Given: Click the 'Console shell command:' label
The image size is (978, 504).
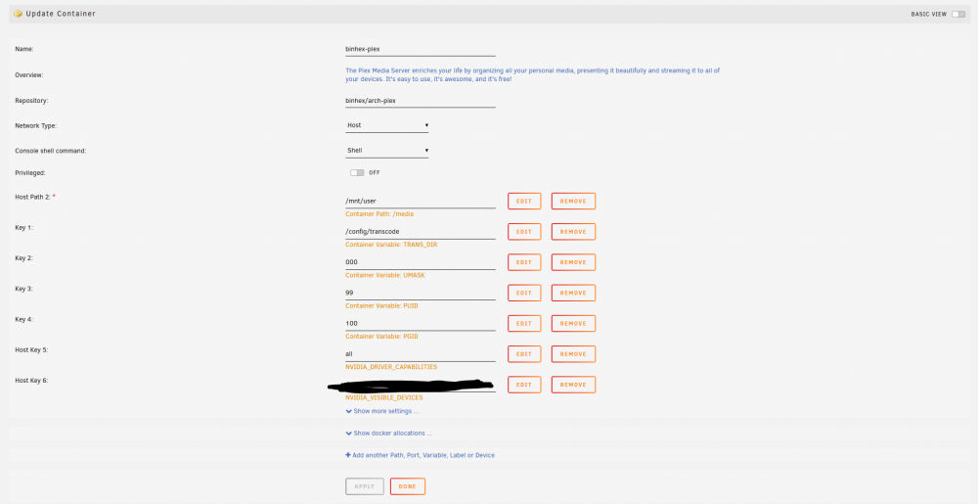Looking at the screenshot, I should pos(51,151).
